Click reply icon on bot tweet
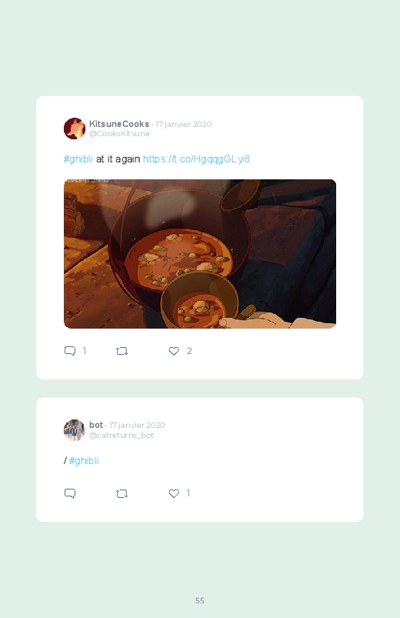400x618 pixels. 70,493
